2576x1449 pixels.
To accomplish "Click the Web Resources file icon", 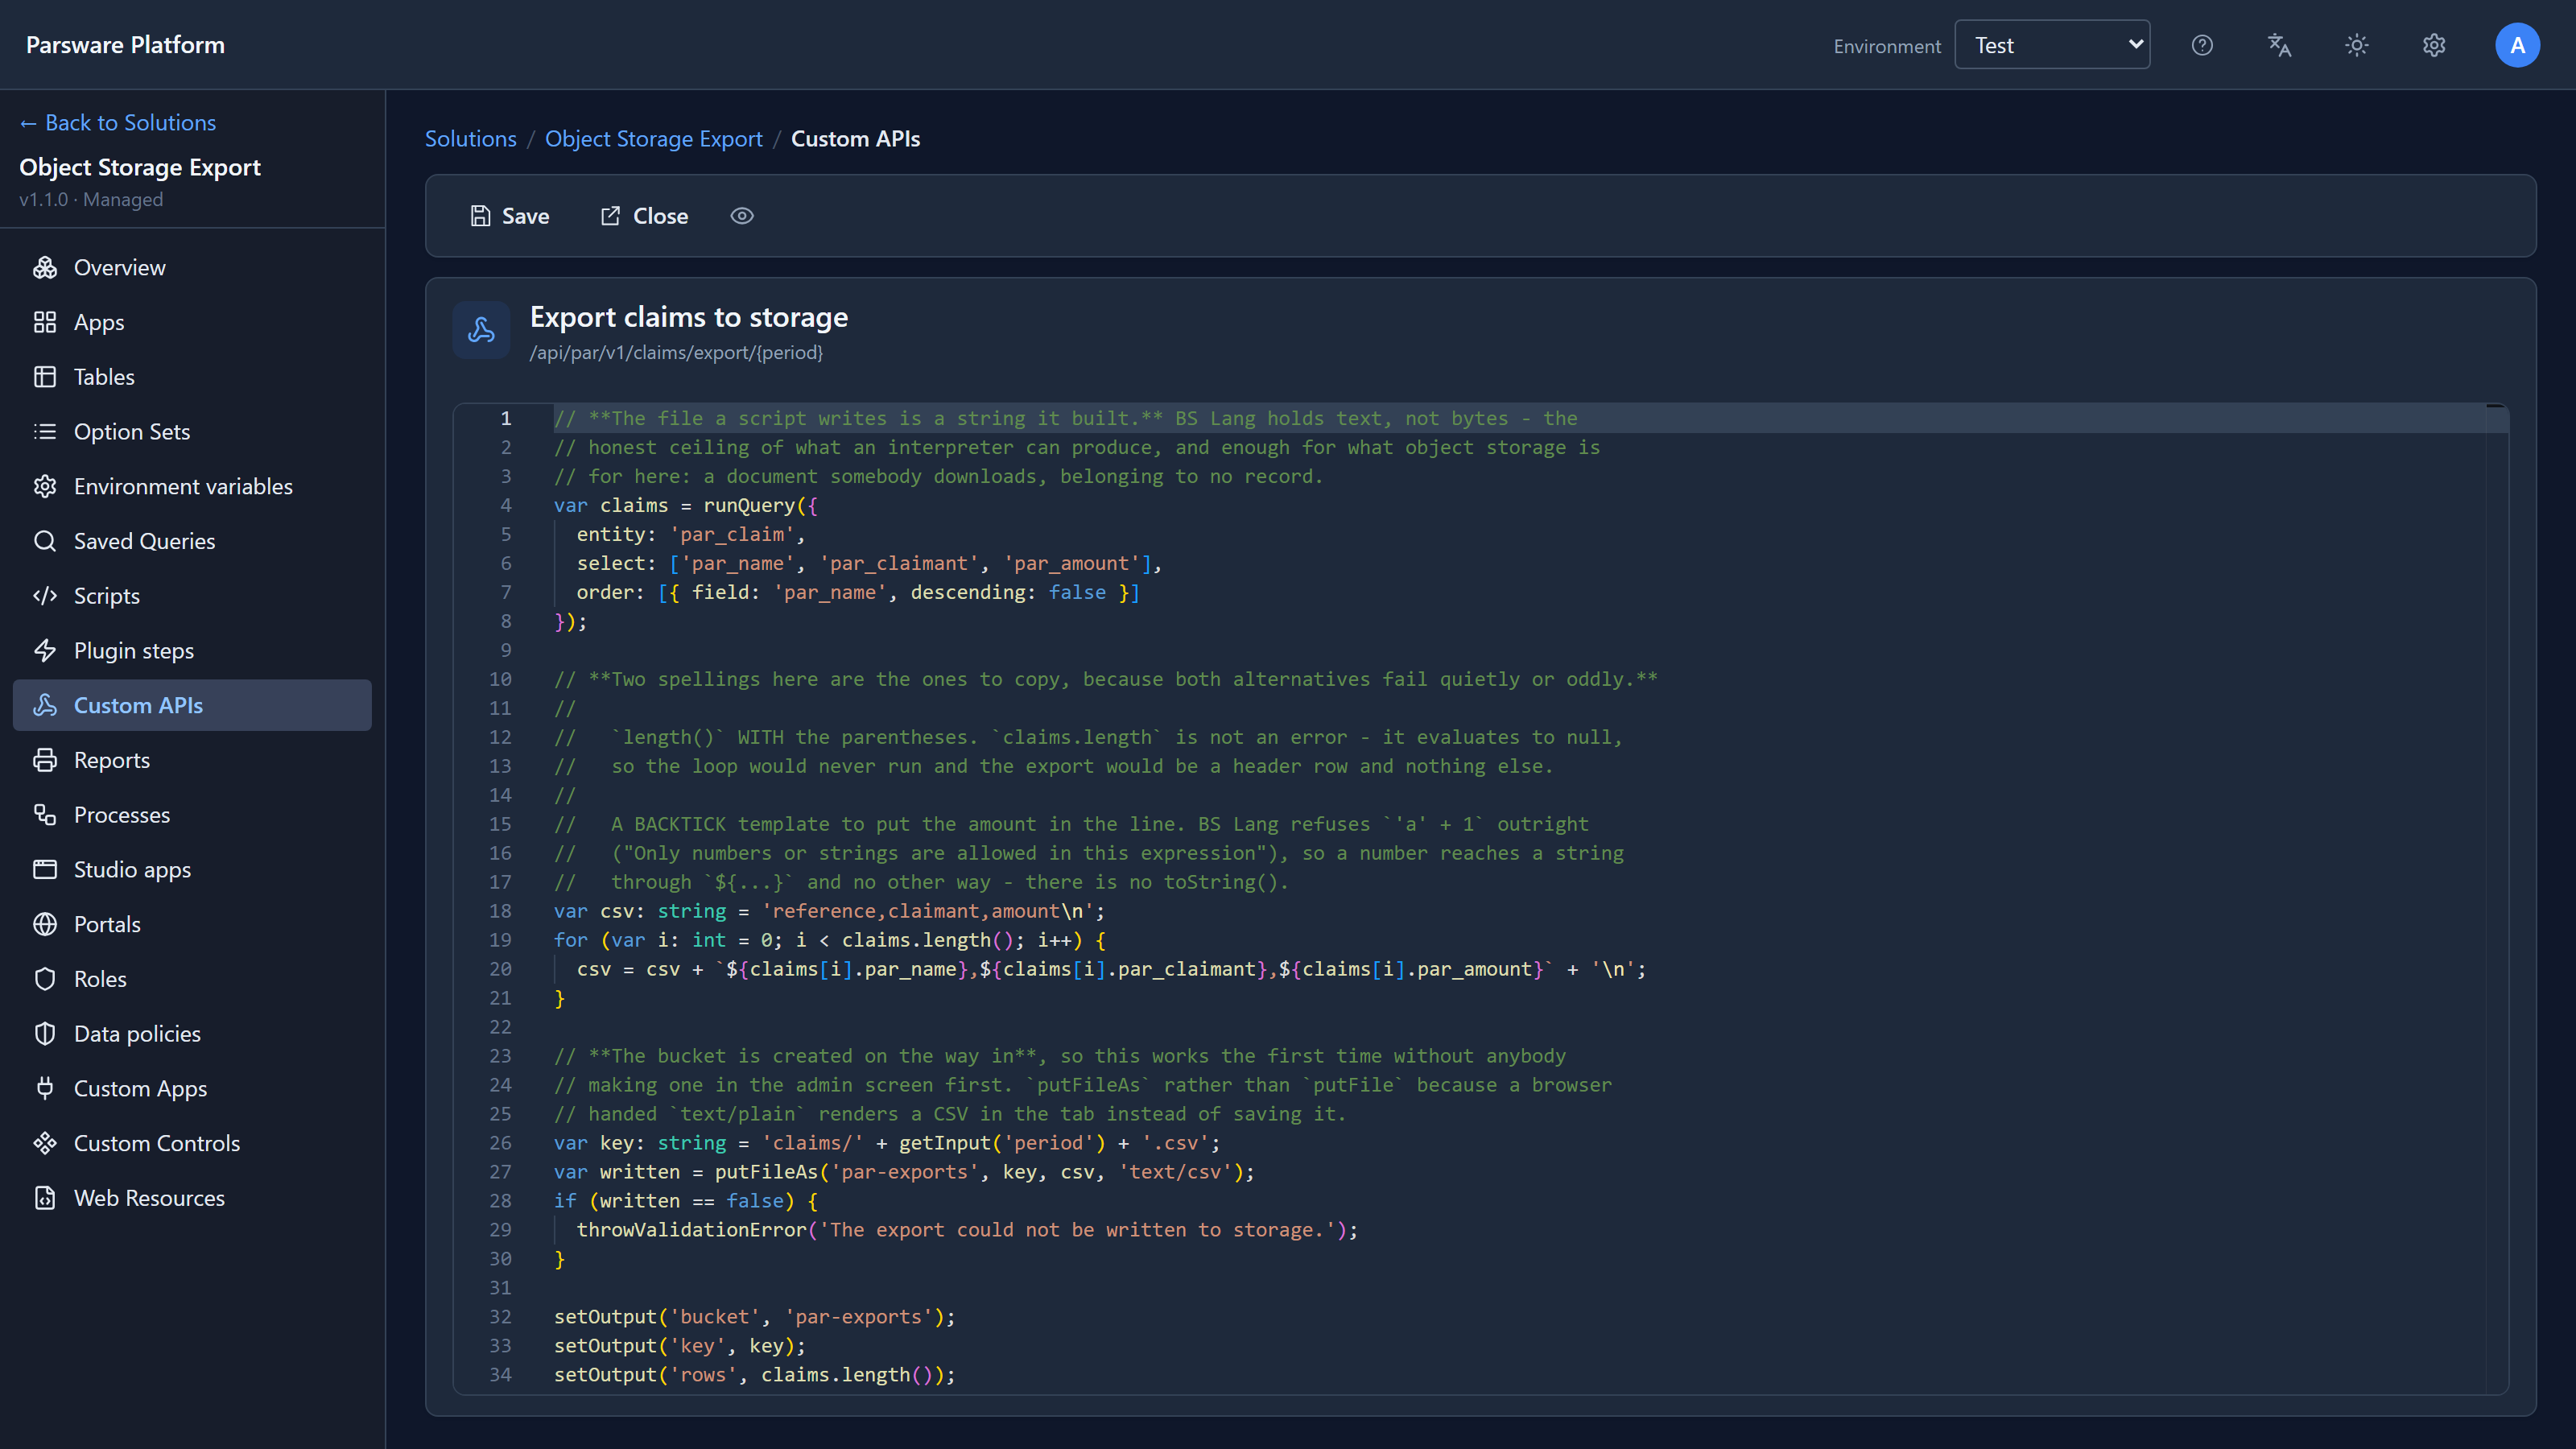I will tap(45, 1198).
